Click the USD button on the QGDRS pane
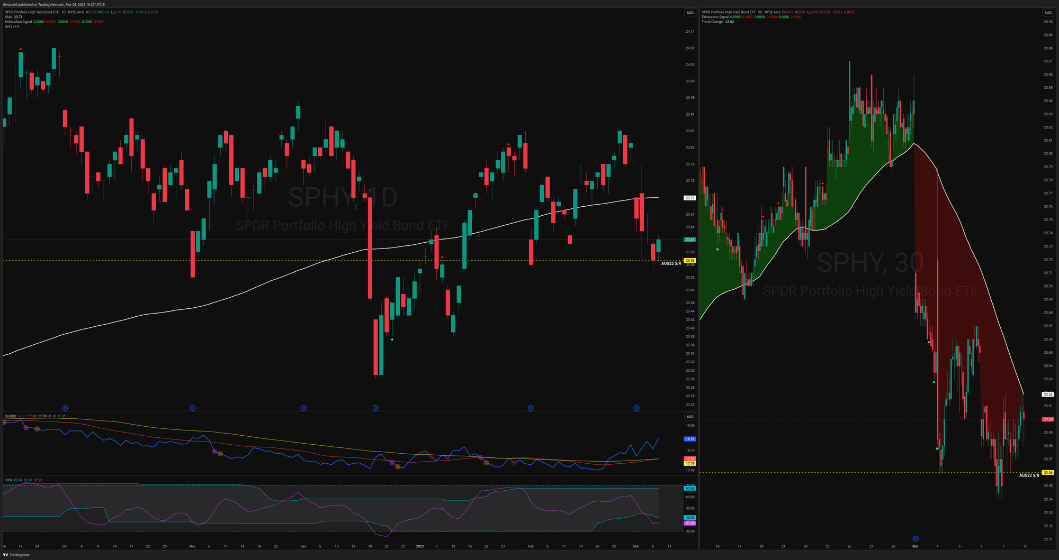1059x560 pixels. pyautogui.click(x=690, y=417)
